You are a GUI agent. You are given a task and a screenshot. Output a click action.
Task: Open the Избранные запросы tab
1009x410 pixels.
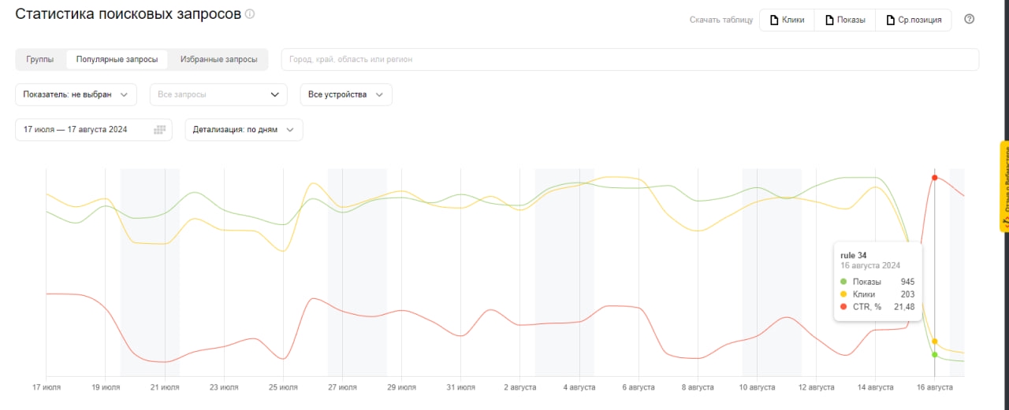pyautogui.click(x=218, y=60)
